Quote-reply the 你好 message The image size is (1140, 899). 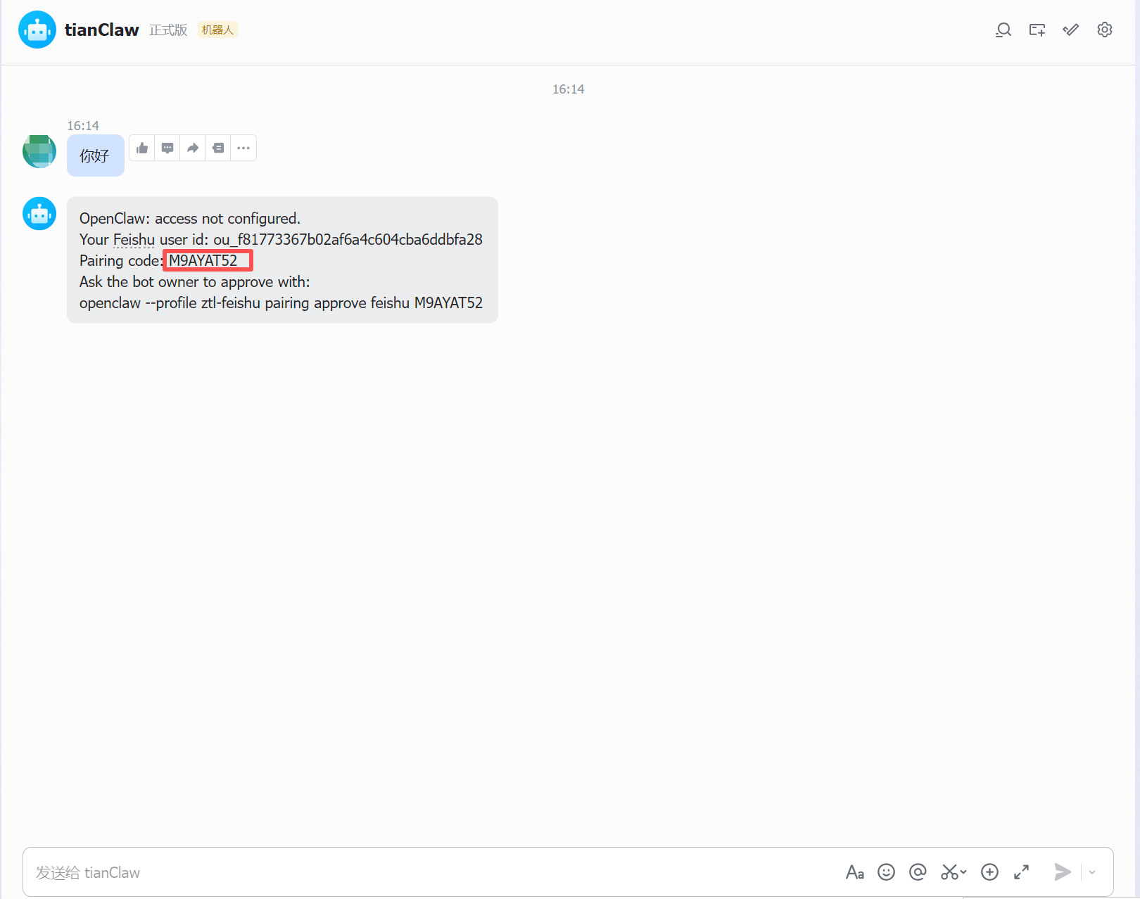(217, 148)
